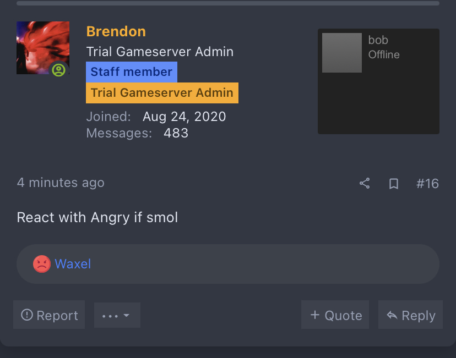Open the "4 minutes ago" timestamp permalink

[x=61, y=183]
